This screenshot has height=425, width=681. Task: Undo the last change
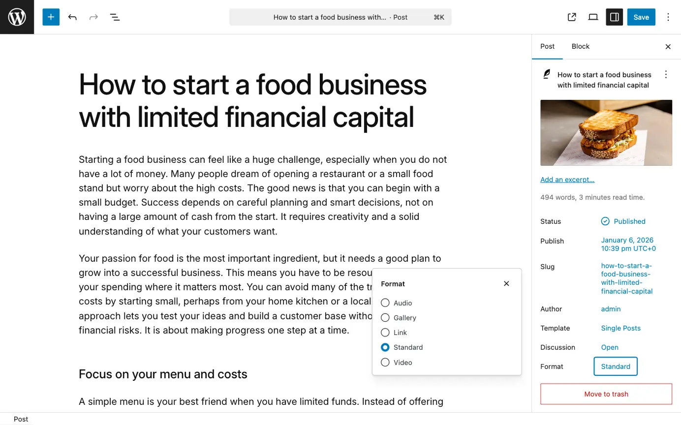[x=72, y=17]
